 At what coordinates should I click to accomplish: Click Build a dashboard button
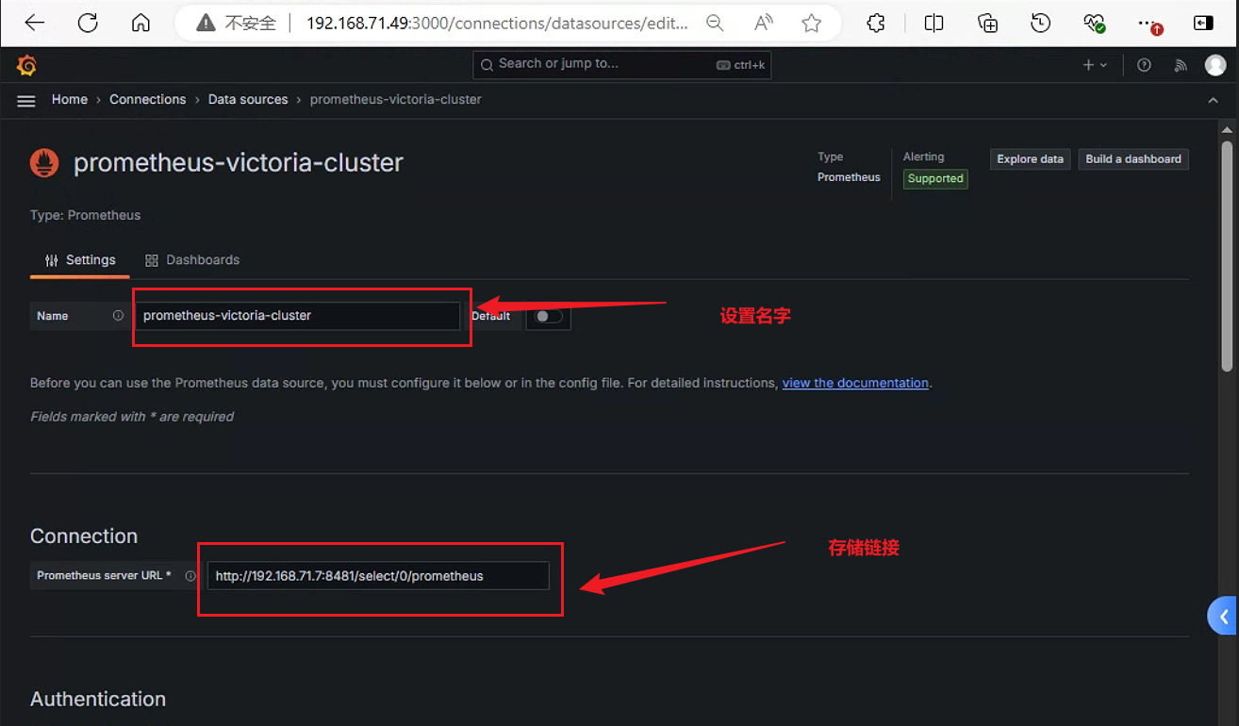tap(1133, 159)
